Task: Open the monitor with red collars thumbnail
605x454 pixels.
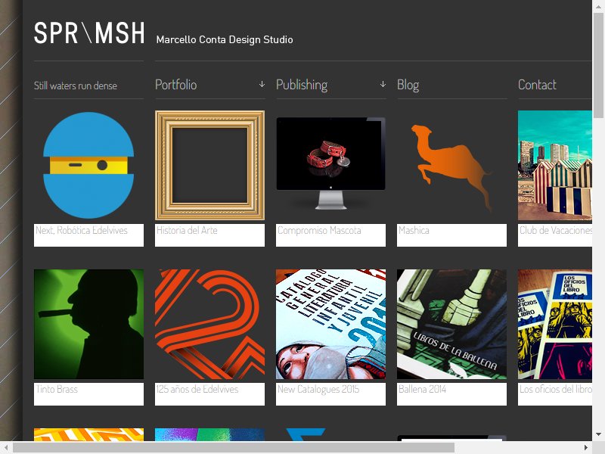Action: pos(330,165)
